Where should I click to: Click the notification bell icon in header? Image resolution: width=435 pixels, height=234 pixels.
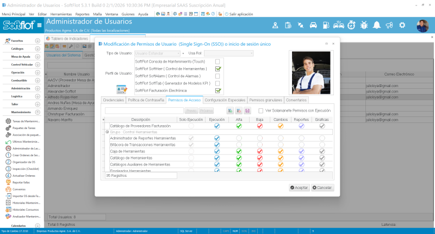click(x=376, y=25)
